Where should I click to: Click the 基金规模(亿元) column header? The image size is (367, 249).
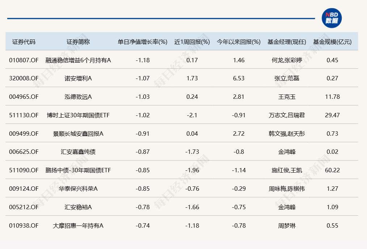click(332, 42)
